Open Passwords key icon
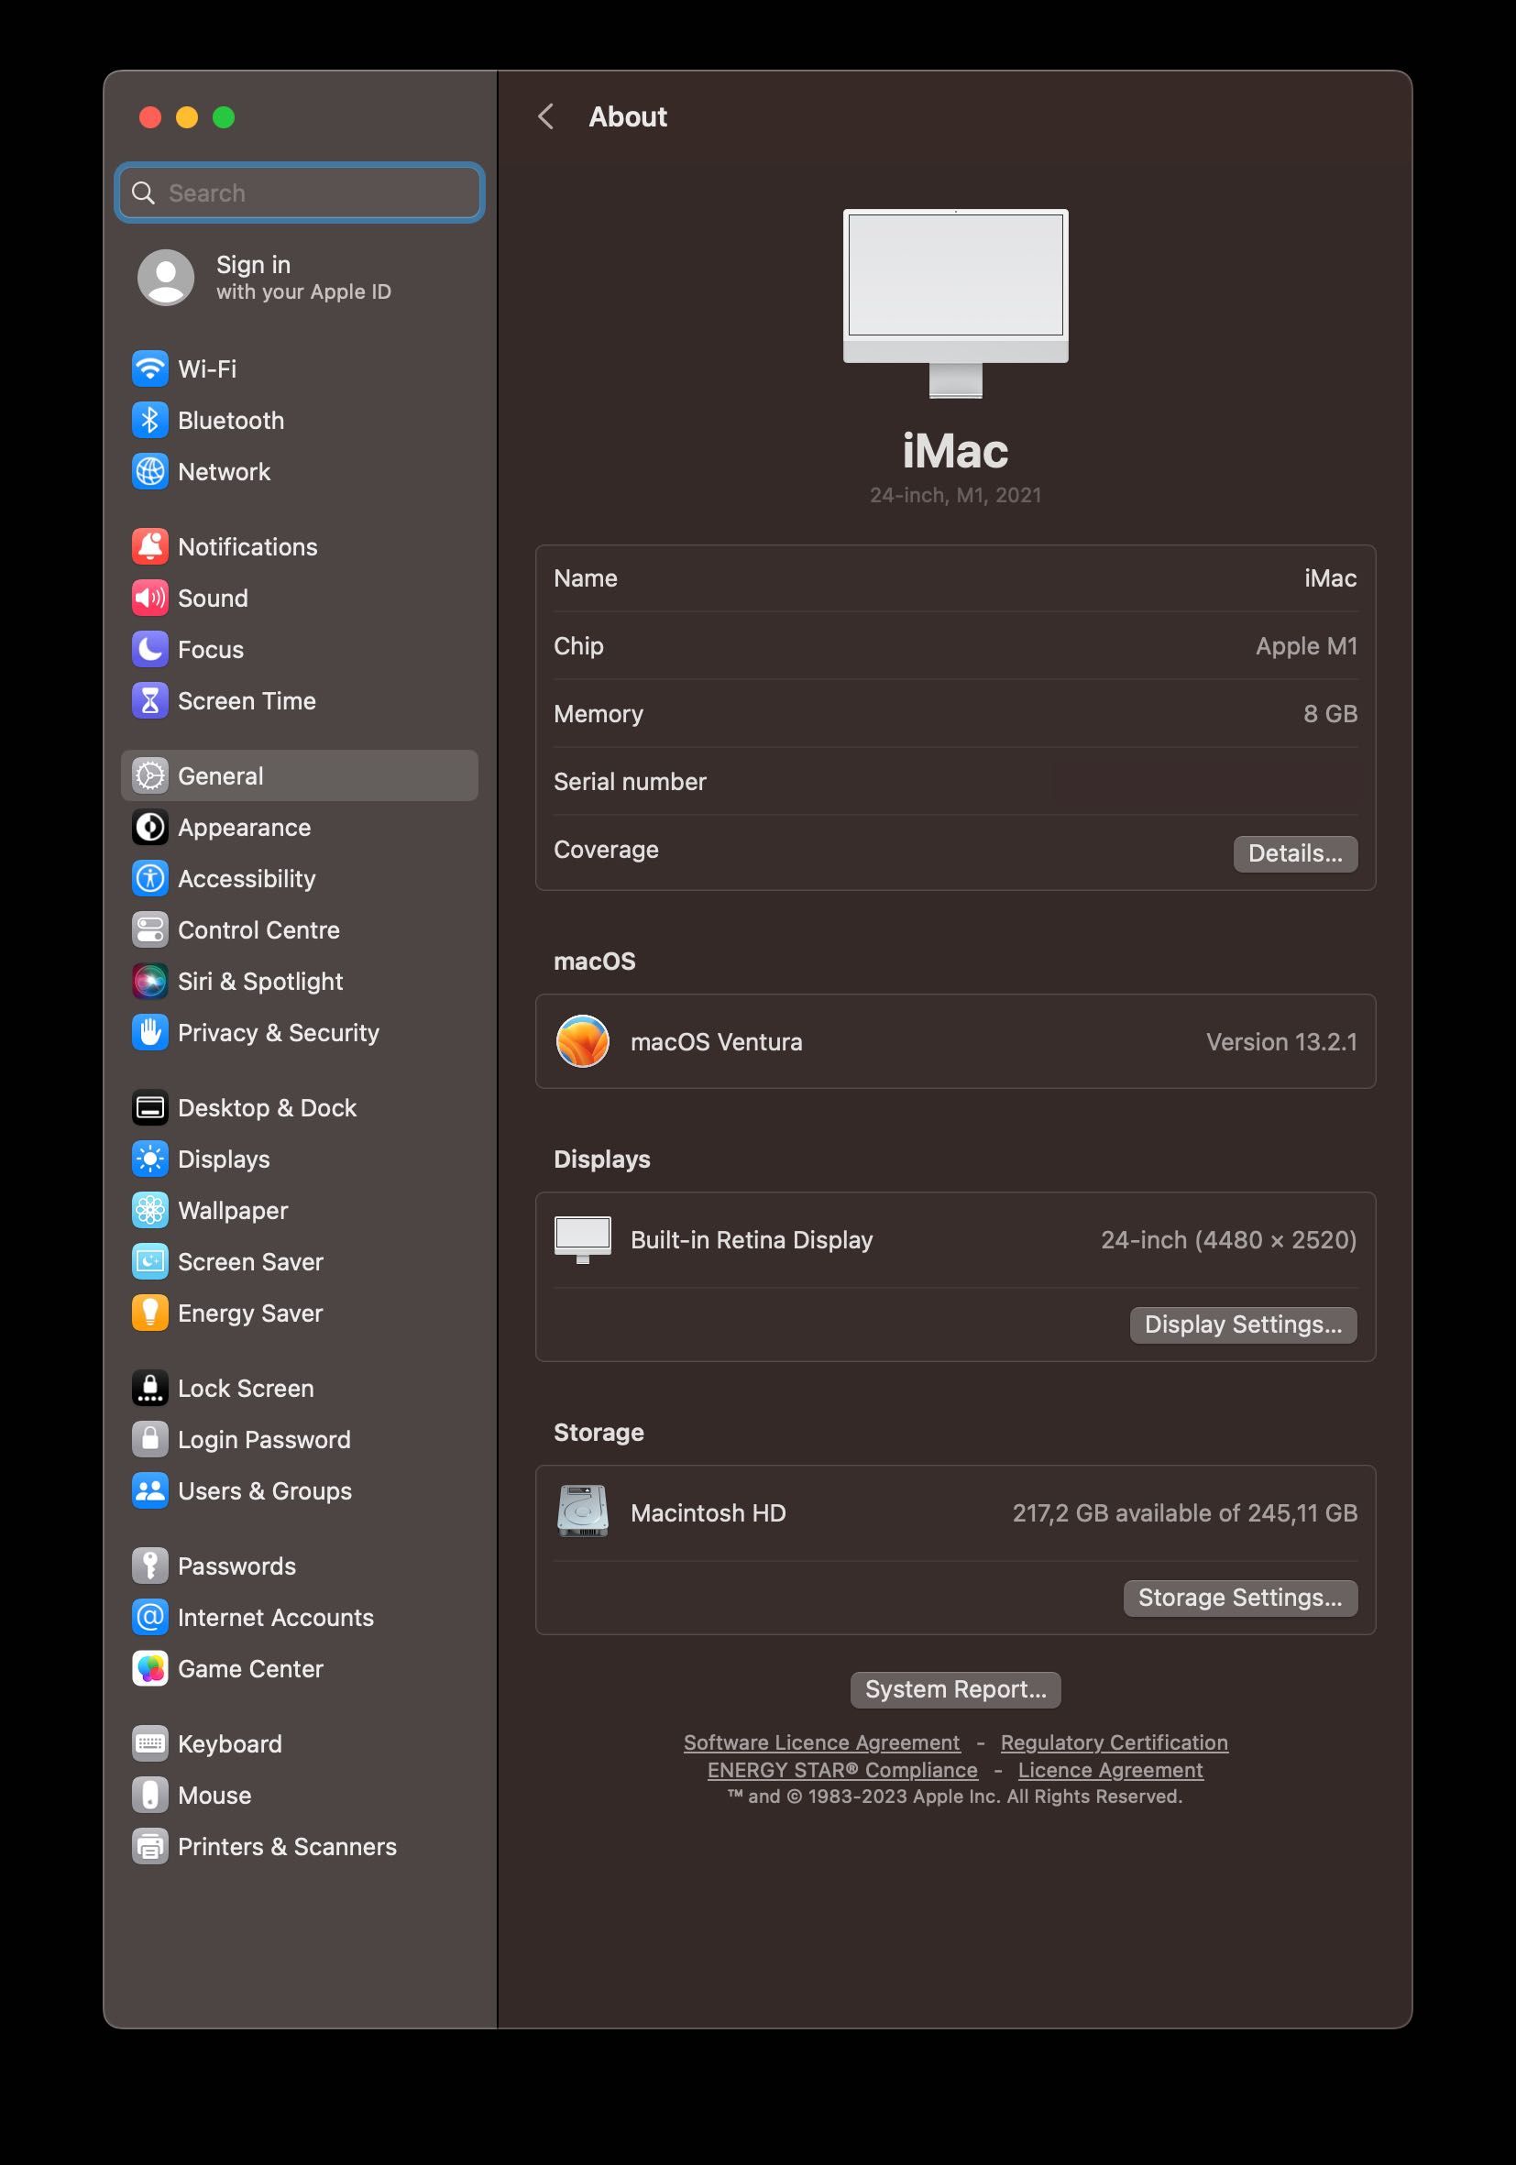Image resolution: width=1516 pixels, height=2165 pixels. pos(150,1566)
